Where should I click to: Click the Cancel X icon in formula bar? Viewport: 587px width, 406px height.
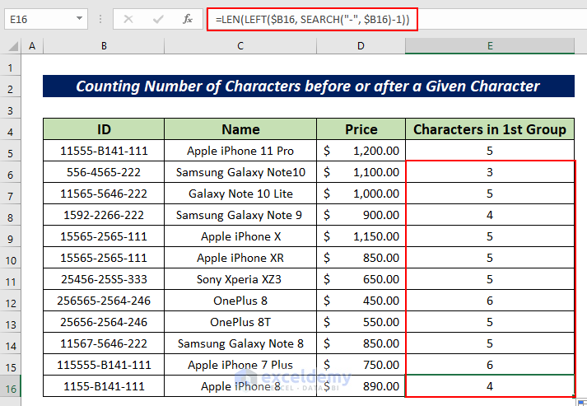[x=128, y=17]
